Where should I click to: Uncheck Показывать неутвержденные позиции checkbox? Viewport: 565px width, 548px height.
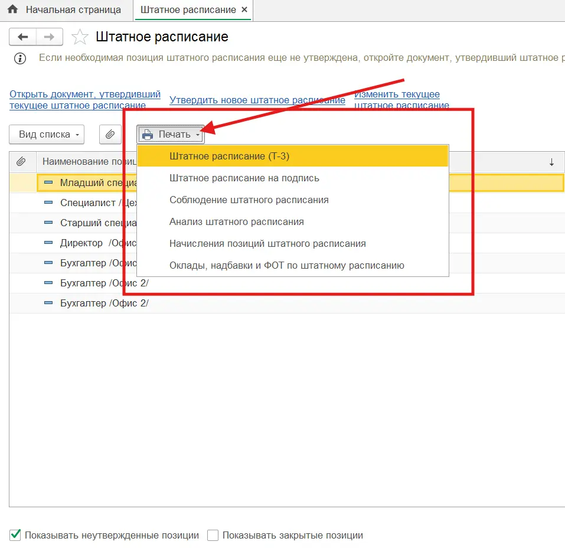point(15,536)
